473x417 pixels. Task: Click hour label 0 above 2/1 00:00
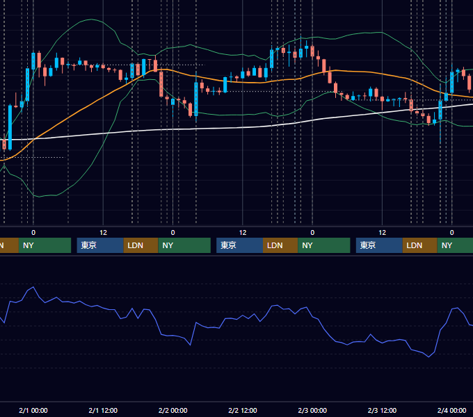click(33, 233)
